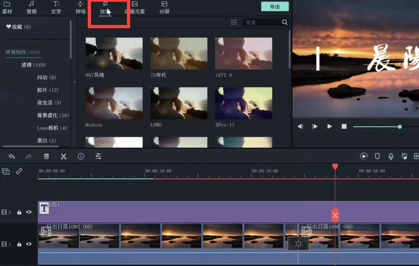Open the 分屏 tab
This screenshot has width=419, height=266.
(164, 7)
